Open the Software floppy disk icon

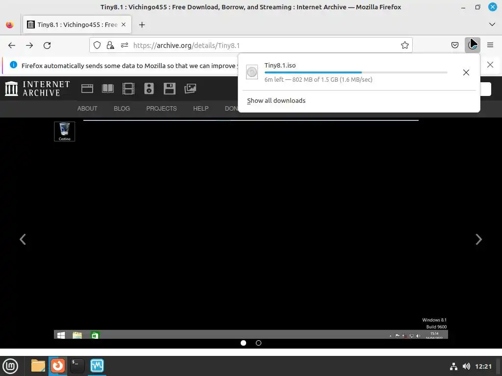tap(169, 89)
